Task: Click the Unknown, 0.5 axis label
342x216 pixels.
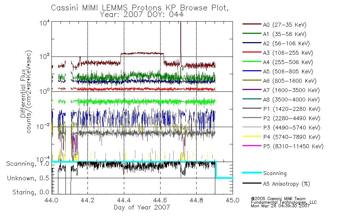Action: (x=28, y=178)
